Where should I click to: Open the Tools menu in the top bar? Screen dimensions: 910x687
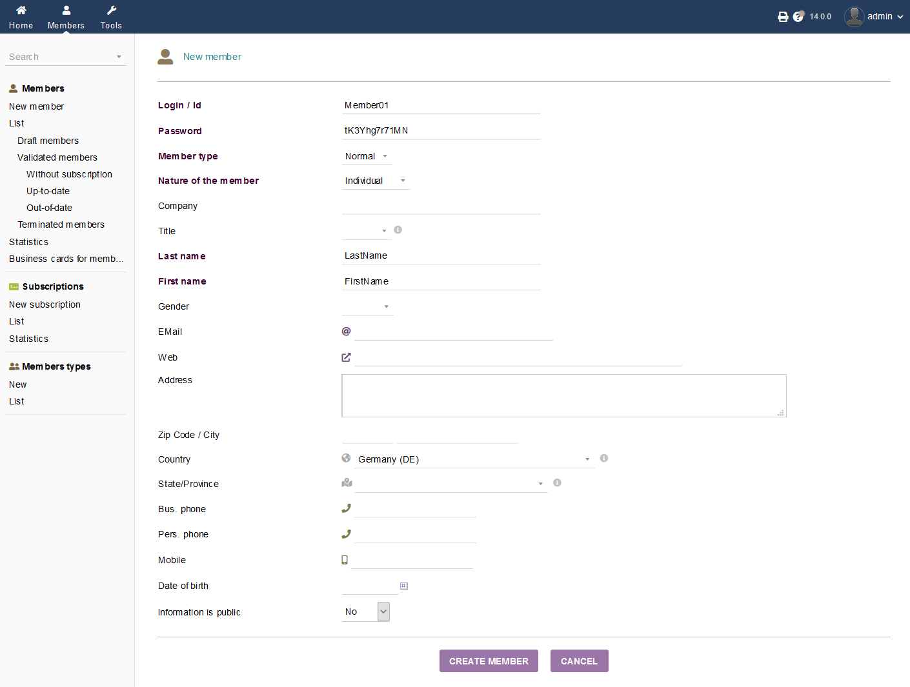(110, 16)
